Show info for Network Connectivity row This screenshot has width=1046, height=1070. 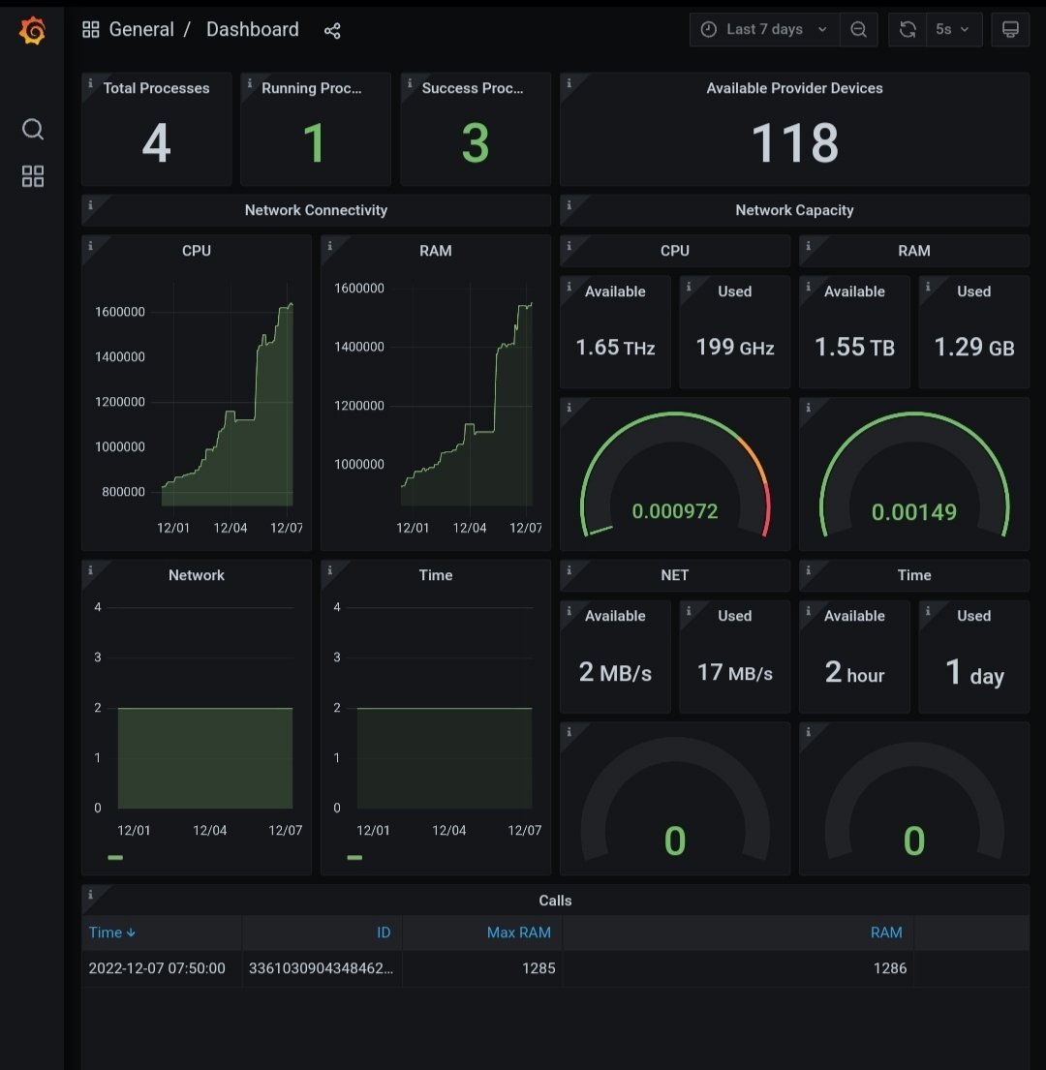point(90,204)
